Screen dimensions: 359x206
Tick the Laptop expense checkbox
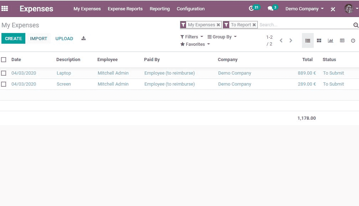click(x=4, y=73)
